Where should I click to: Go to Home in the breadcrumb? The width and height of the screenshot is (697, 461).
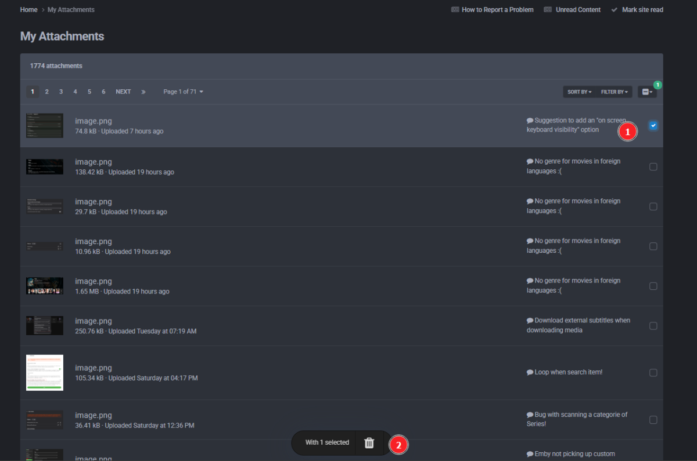pyautogui.click(x=28, y=10)
